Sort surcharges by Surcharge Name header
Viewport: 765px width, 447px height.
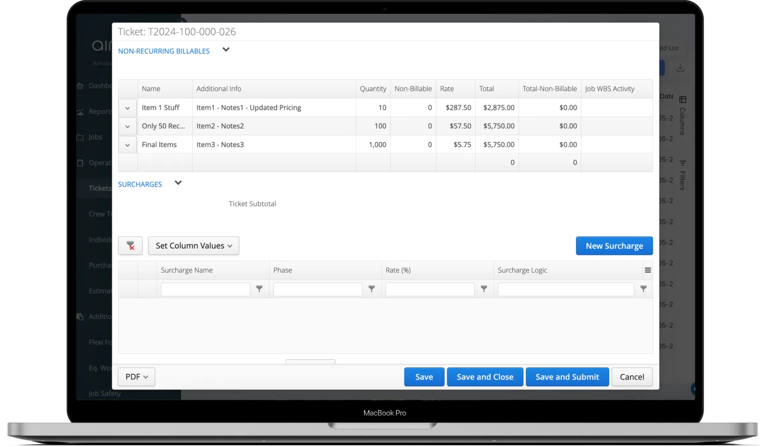[x=213, y=270]
